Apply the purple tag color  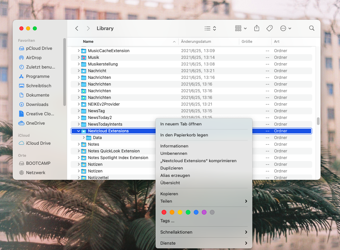(x=204, y=212)
